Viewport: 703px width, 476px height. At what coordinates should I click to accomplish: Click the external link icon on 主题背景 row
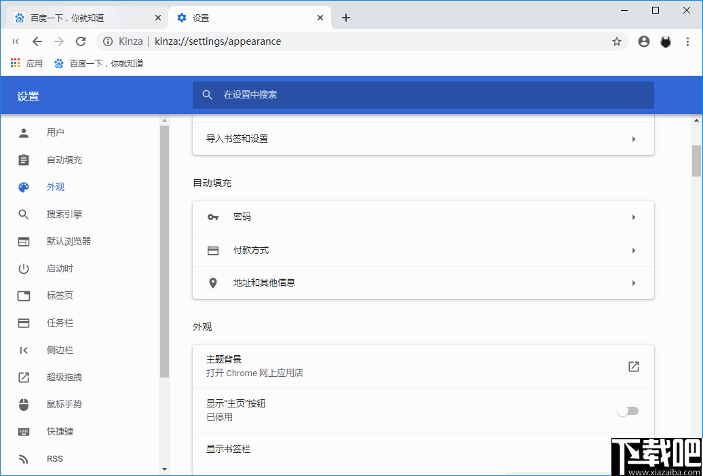click(633, 366)
